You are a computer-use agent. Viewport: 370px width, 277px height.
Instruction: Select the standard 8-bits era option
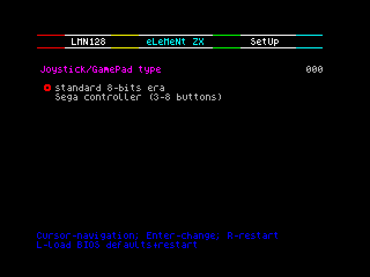110,88
